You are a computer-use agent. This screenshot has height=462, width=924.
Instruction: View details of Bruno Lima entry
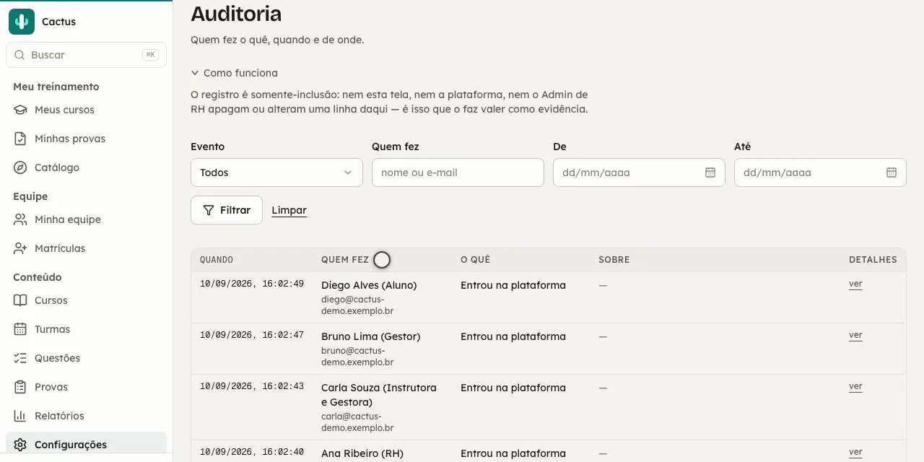point(855,335)
